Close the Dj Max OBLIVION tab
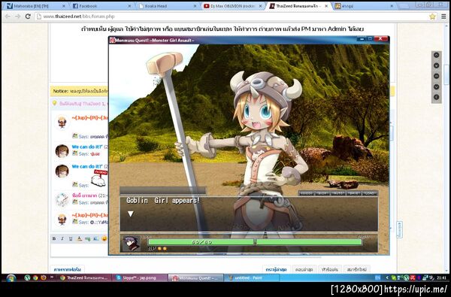The height and width of the screenshot is (297, 451). coord(261,6)
